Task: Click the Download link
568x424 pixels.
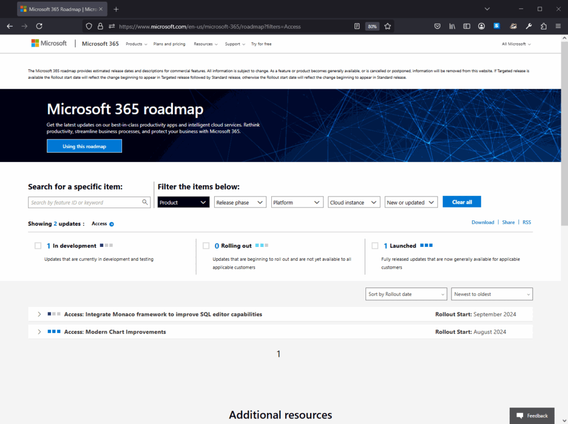Action: click(x=483, y=222)
